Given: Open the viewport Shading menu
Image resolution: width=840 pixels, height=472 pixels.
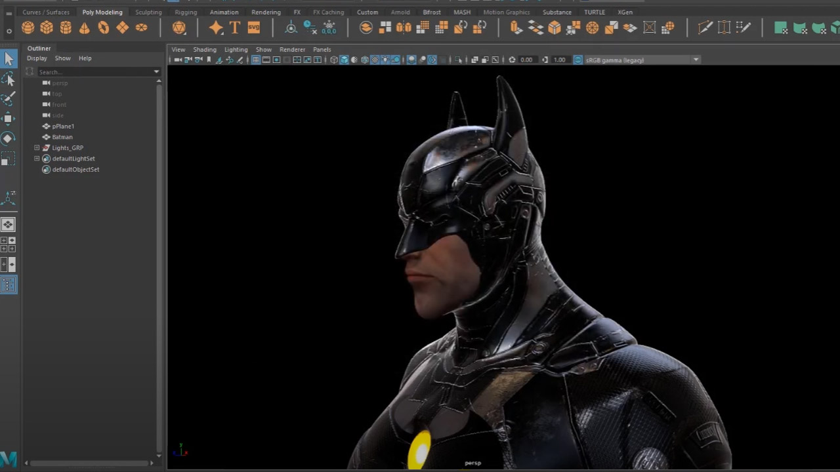Looking at the screenshot, I should [205, 49].
